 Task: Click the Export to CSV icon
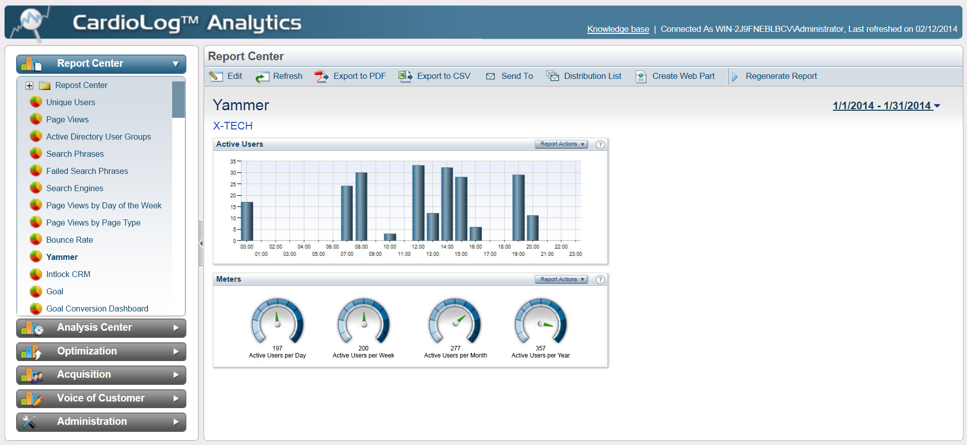406,76
